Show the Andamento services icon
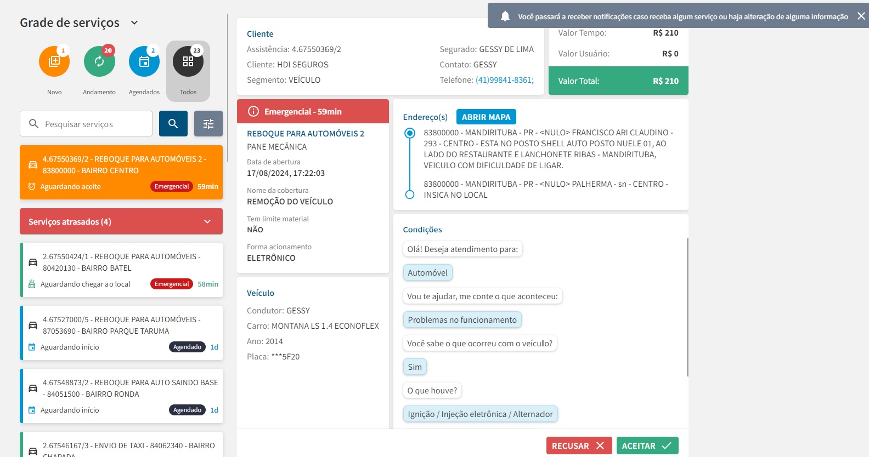Viewport: 869px width, 457px height. (99, 61)
